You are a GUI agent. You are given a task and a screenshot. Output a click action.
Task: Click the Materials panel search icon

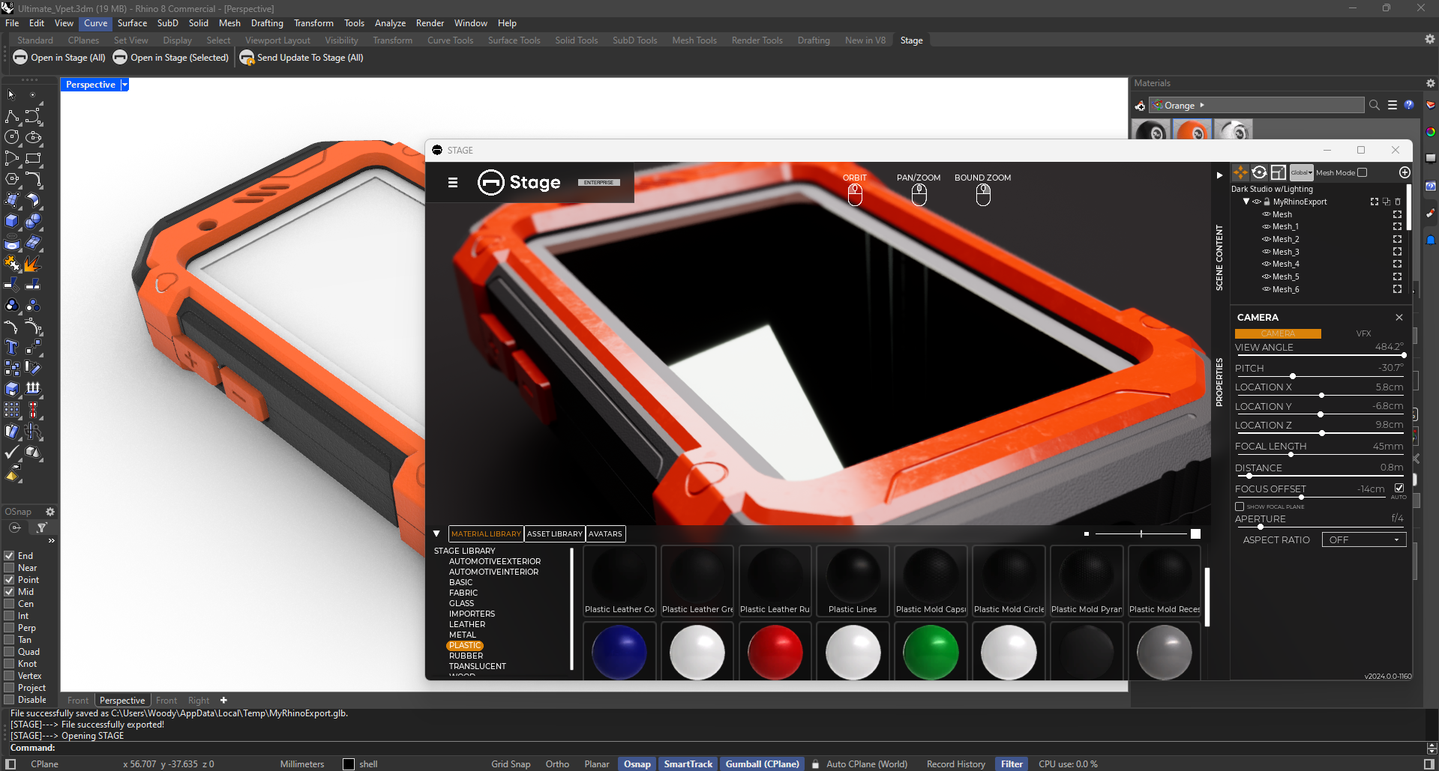1375,105
